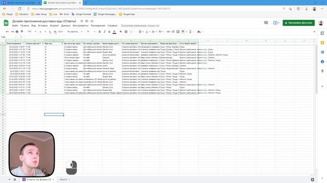Insert comment using toolbar icon
The image size is (327, 183).
click(x=173, y=32)
